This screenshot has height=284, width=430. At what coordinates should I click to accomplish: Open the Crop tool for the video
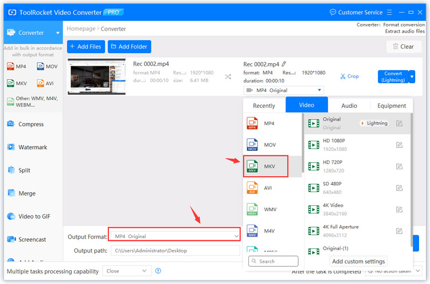coord(349,76)
